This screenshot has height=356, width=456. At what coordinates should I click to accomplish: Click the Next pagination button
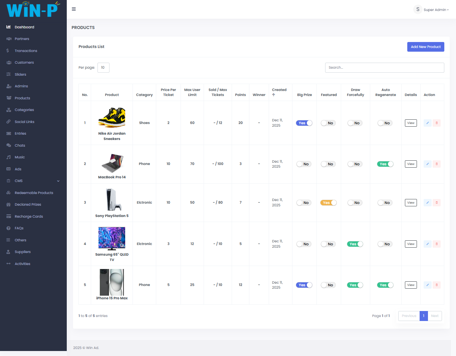tap(435, 316)
